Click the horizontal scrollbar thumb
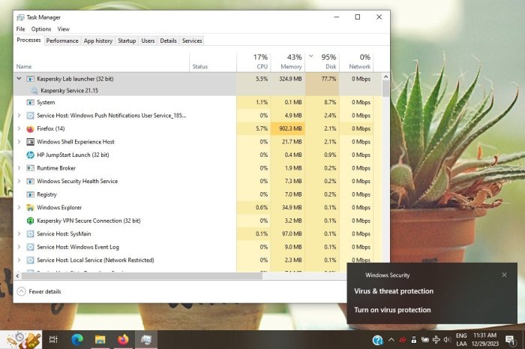525x349 pixels. pyautogui.click(x=142, y=276)
